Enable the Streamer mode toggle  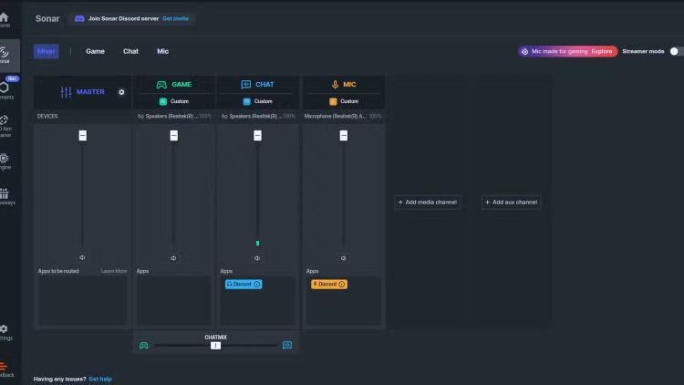click(676, 52)
